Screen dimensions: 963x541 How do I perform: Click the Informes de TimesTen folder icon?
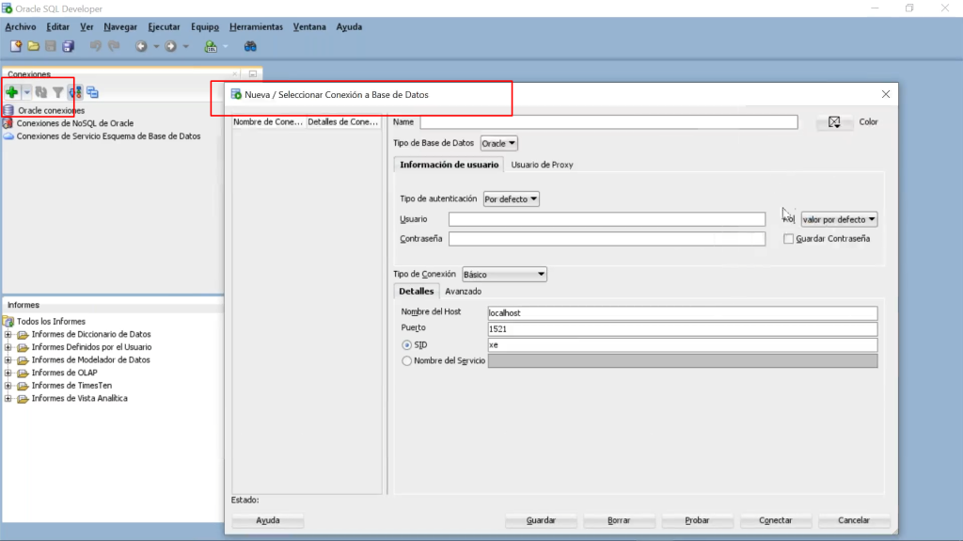[x=23, y=386]
